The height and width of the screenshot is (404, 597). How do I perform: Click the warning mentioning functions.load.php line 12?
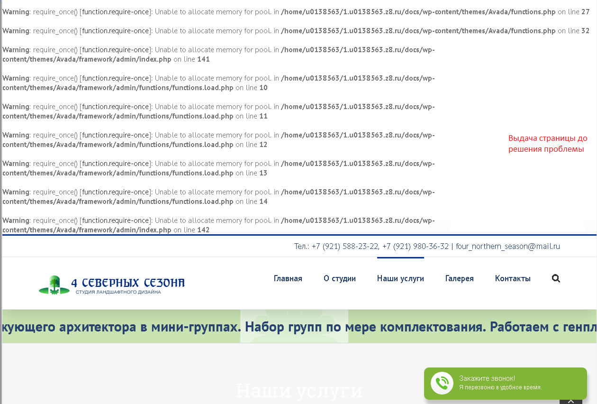tap(218, 140)
